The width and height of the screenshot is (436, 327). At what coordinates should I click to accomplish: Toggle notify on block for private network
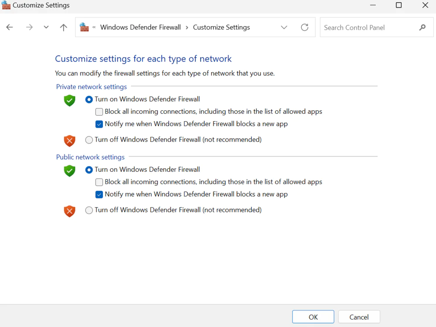point(99,124)
